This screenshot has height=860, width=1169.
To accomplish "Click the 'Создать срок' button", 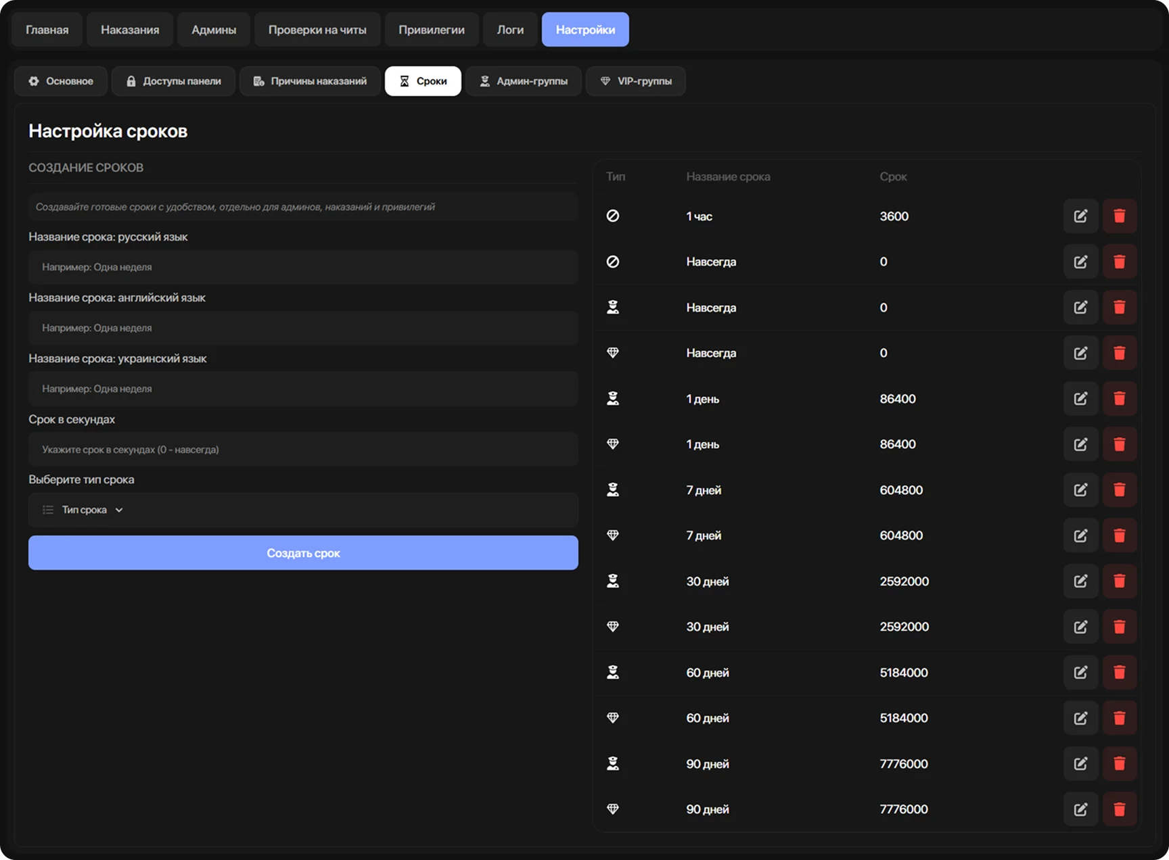I will pos(303,553).
